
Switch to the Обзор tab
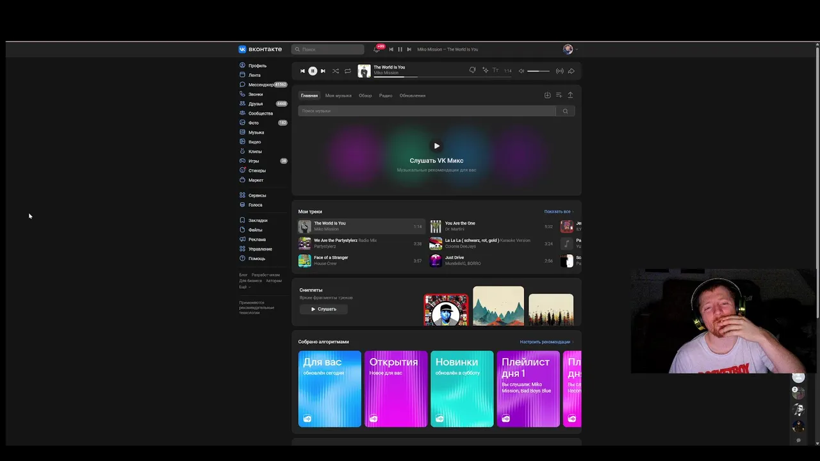[x=365, y=95]
